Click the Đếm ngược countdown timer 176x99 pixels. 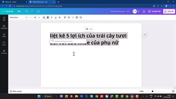16,91
